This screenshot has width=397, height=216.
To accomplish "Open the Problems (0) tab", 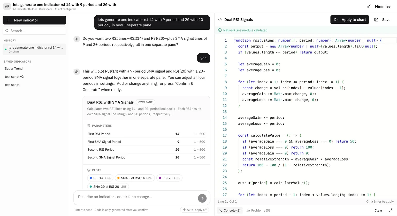I will 258,210.
